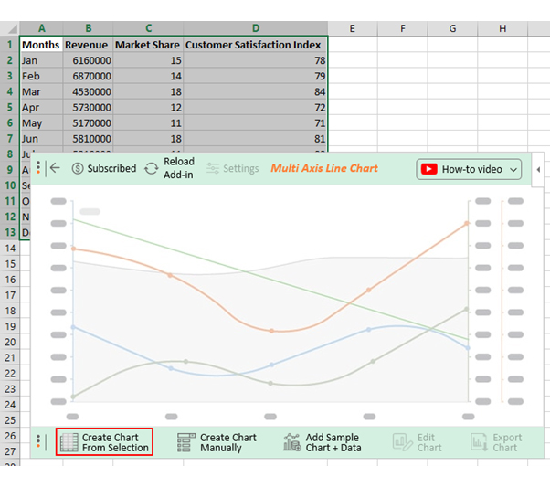The width and height of the screenshot is (550, 487).
Task: Click the revenue cell 4530000
Action: (88, 91)
